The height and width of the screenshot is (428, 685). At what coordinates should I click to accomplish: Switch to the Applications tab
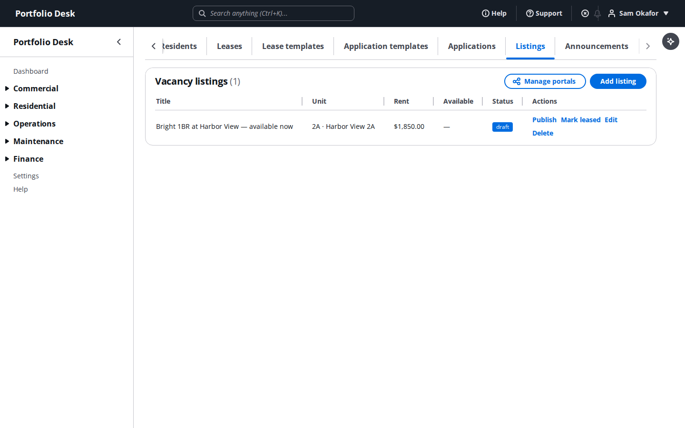point(472,46)
